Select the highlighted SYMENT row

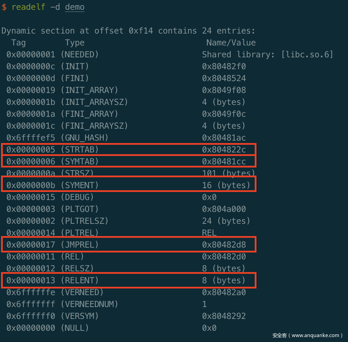coord(129,185)
